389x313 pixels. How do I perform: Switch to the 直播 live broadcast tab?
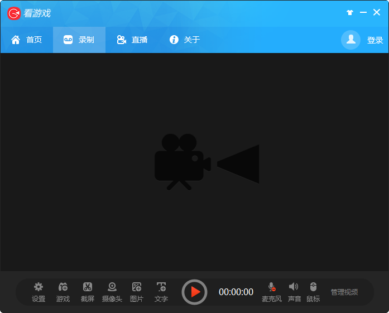click(132, 40)
